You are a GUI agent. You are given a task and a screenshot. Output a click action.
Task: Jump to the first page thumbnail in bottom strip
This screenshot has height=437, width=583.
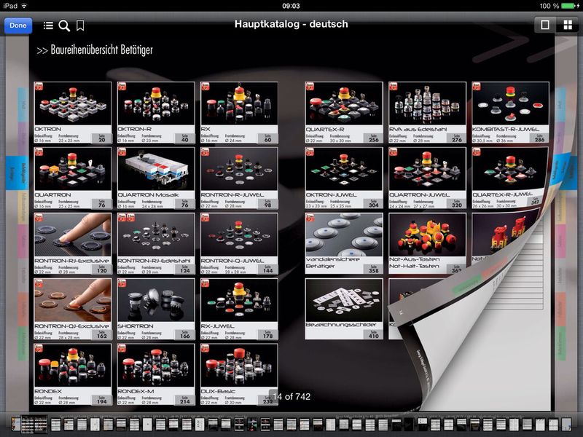pos(15,425)
